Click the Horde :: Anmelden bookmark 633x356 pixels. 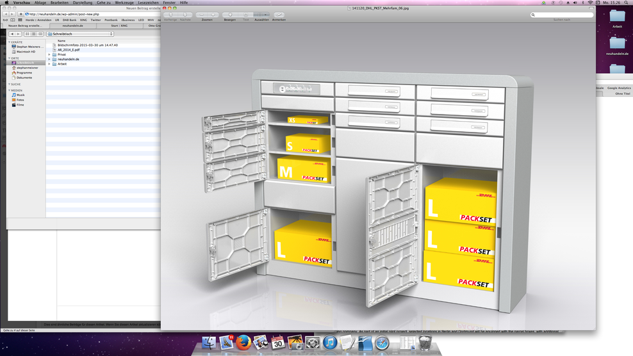point(38,20)
